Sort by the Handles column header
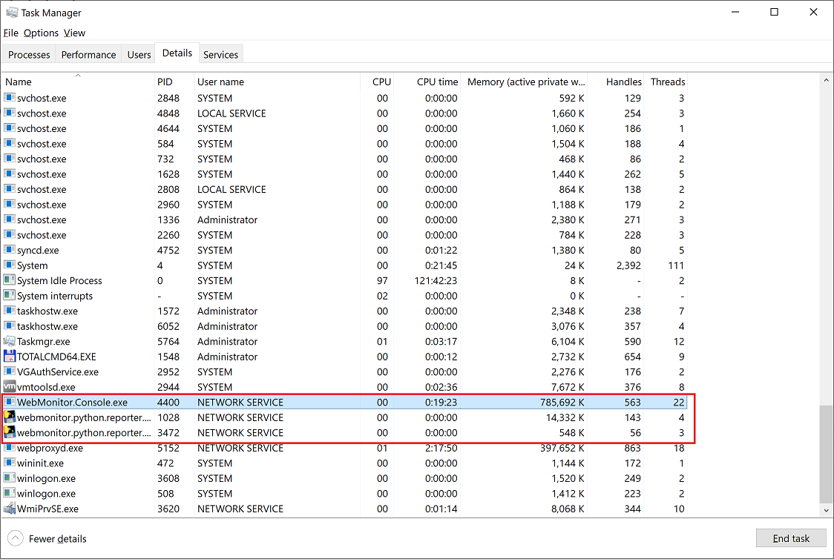The width and height of the screenshot is (834, 559). pyautogui.click(x=615, y=82)
